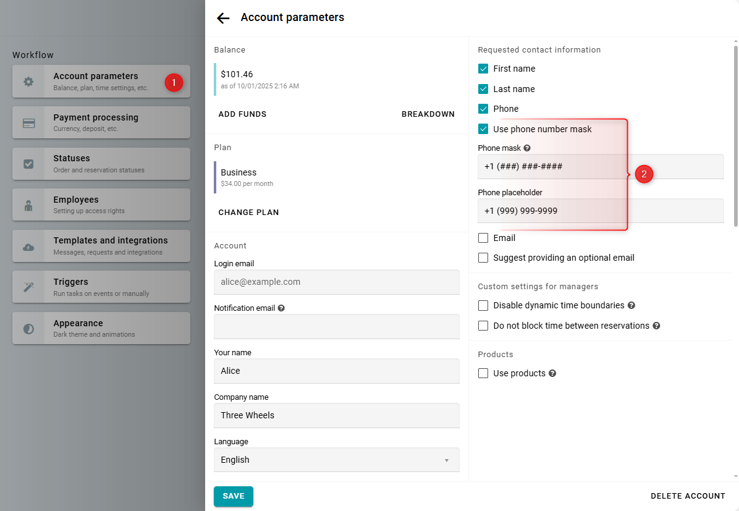This screenshot has width=739, height=511.
Task: Click the Use products help icon
Action: point(552,373)
